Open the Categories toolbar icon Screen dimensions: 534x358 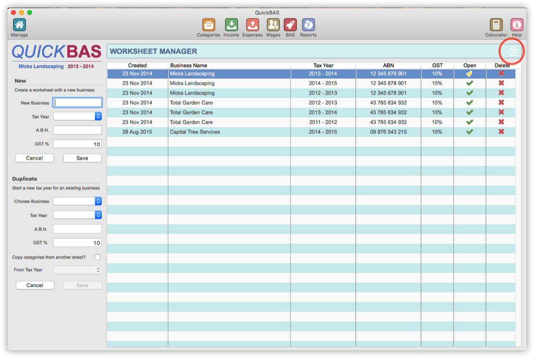click(208, 25)
